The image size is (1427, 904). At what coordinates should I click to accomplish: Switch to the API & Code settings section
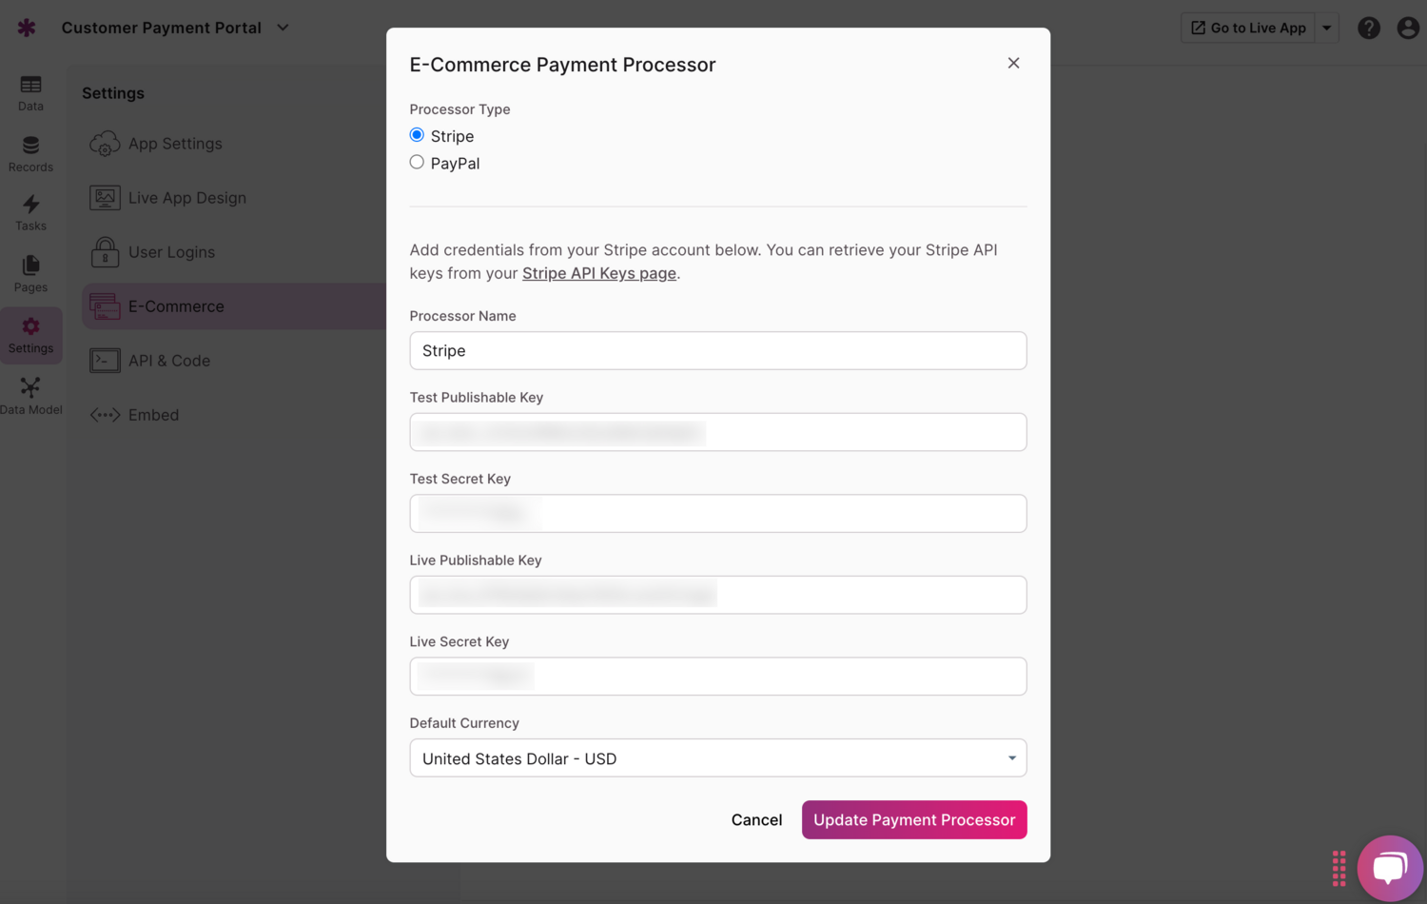coord(169,360)
